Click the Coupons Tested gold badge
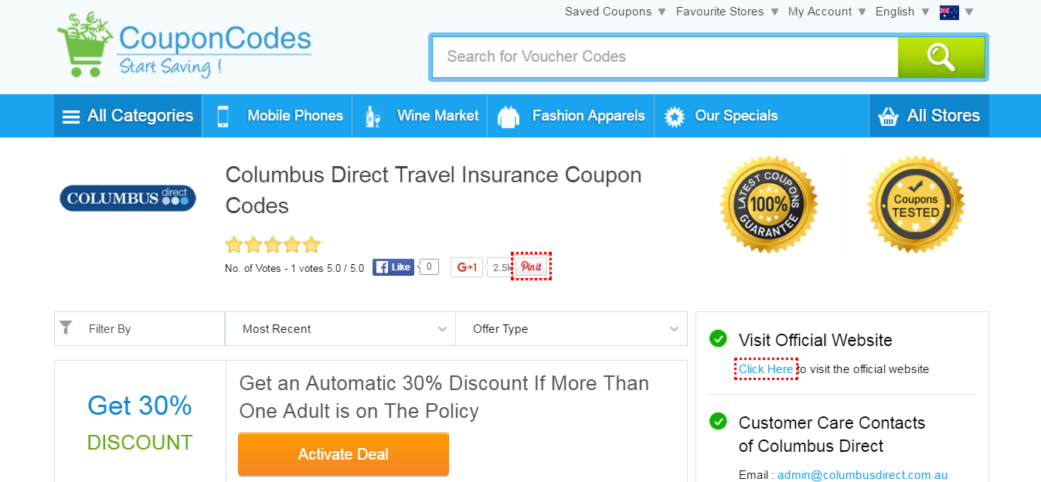 pyautogui.click(x=916, y=204)
